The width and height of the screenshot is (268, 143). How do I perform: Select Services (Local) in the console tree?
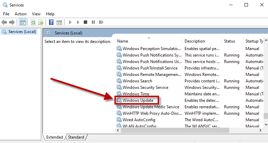tap(19, 32)
